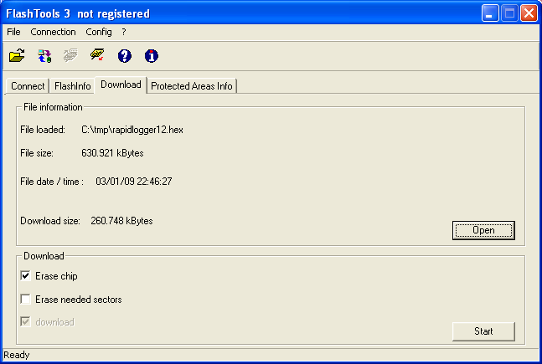Click the Download size: label
542x364 pixels.
pyautogui.click(x=50, y=221)
